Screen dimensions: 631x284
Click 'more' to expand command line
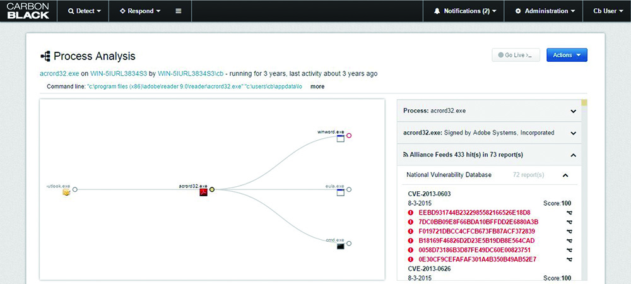(x=317, y=86)
